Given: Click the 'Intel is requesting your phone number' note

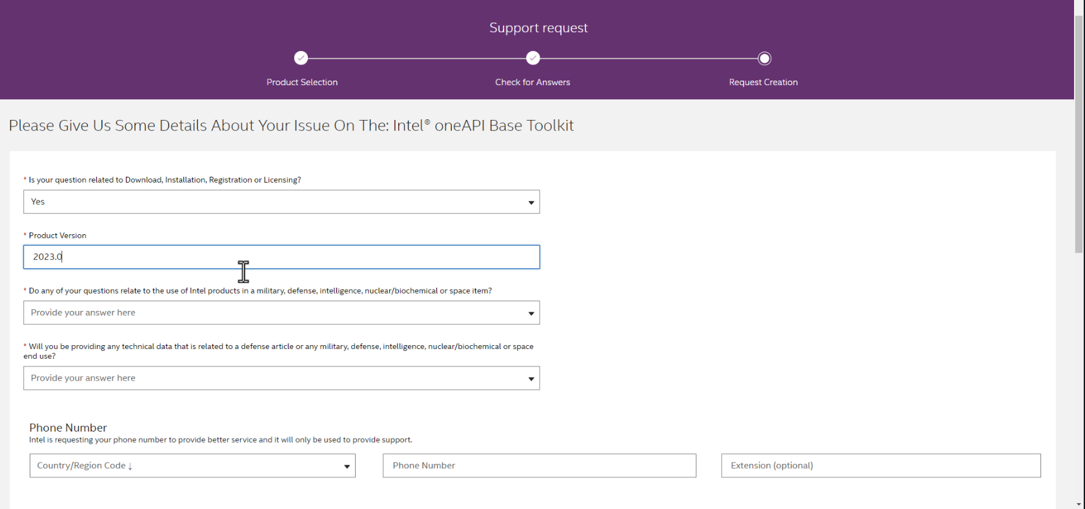Looking at the screenshot, I should (x=221, y=440).
